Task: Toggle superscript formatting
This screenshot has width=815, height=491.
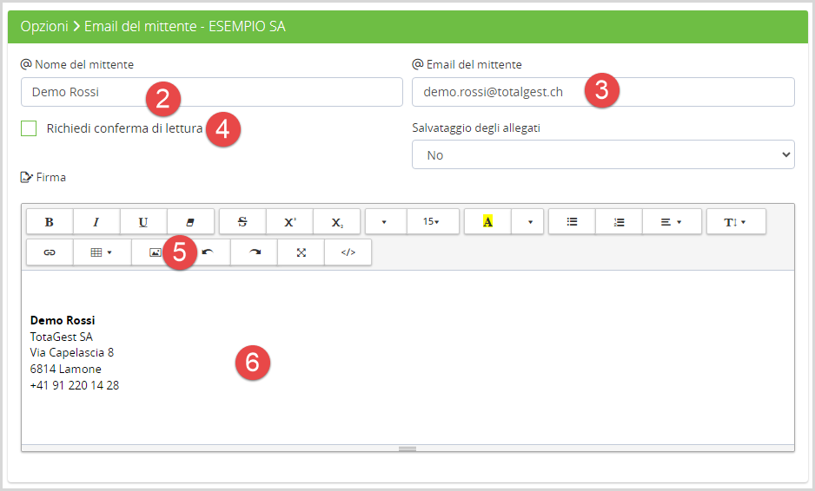Action: coord(289,221)
